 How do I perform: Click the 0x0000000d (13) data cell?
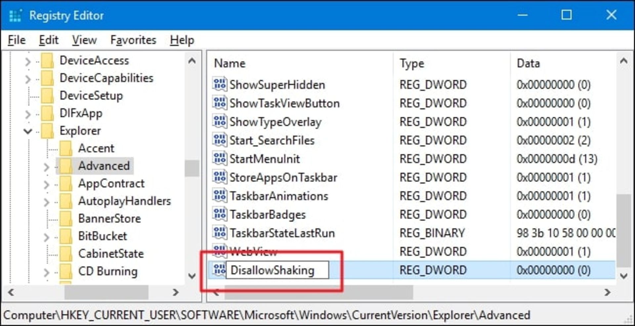557,159
